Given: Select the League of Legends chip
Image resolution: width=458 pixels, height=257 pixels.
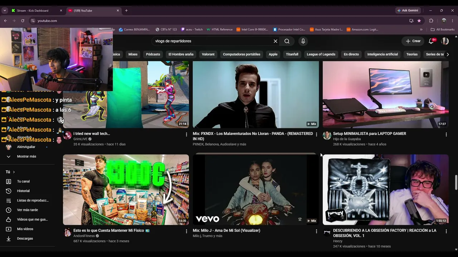Looking at the screenshot, I should tap(321, 54).
